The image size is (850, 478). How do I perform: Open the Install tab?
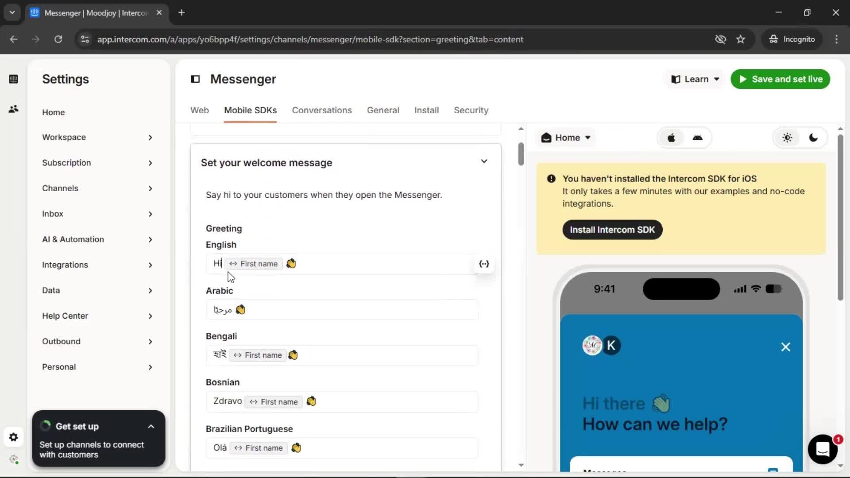426,110
